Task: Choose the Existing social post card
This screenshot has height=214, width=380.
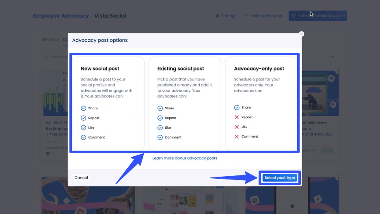Action: click(185, 103)
